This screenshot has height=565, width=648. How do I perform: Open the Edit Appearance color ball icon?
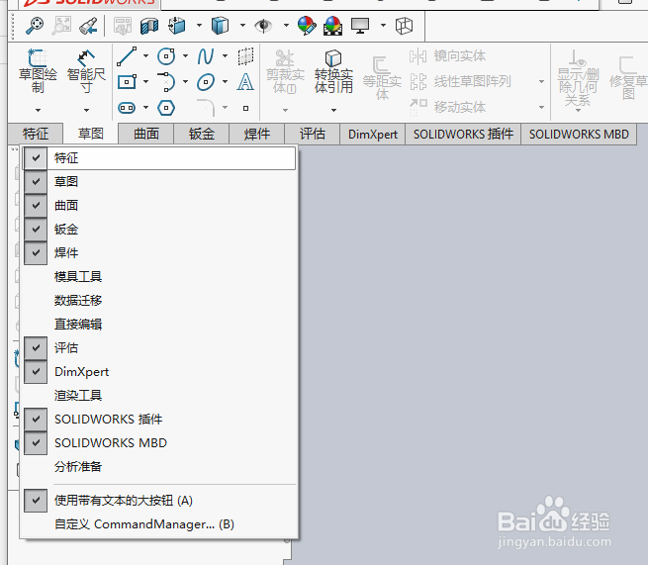[x=307, y=26]
